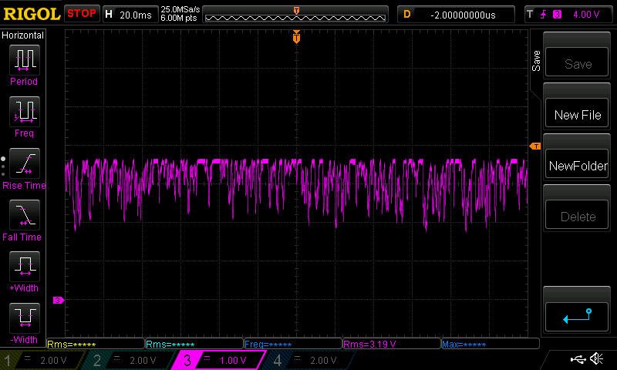The height and width of the screenshot is (370, 617).
Task: Click the vertical Save tab label
Action: (x=536, y=61)
